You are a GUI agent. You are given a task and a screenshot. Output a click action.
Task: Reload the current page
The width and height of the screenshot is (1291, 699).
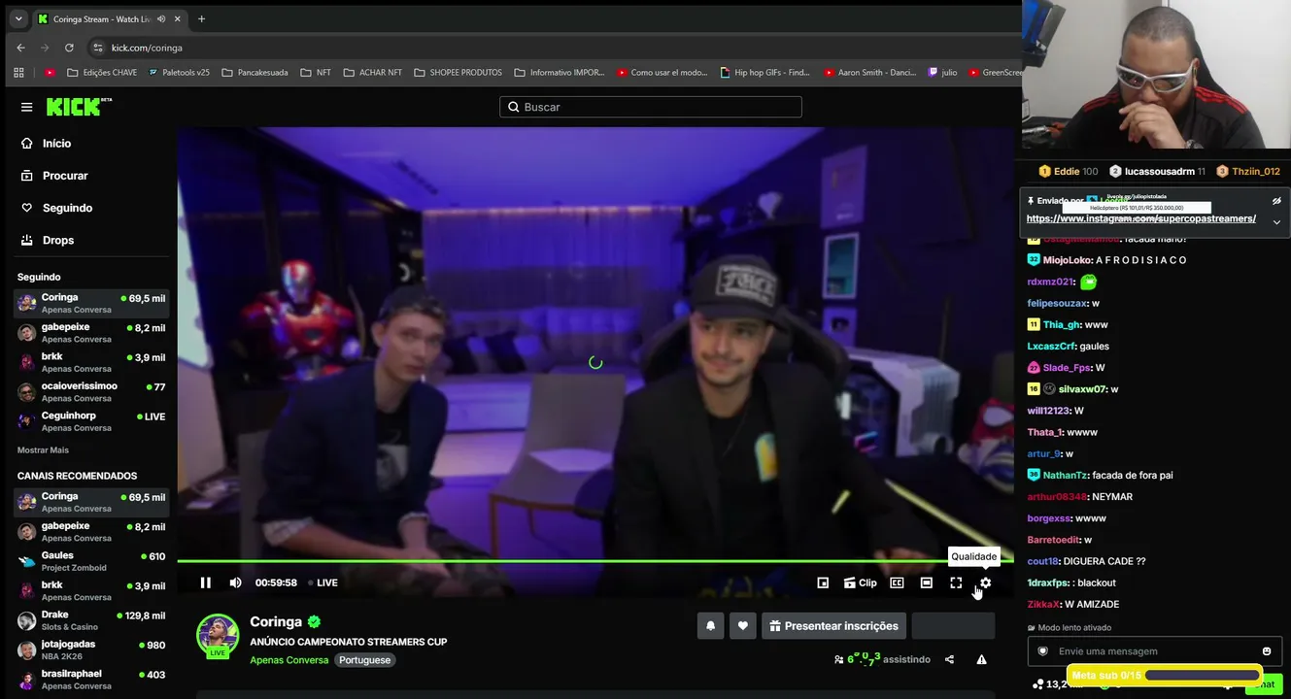pos(69,48)
